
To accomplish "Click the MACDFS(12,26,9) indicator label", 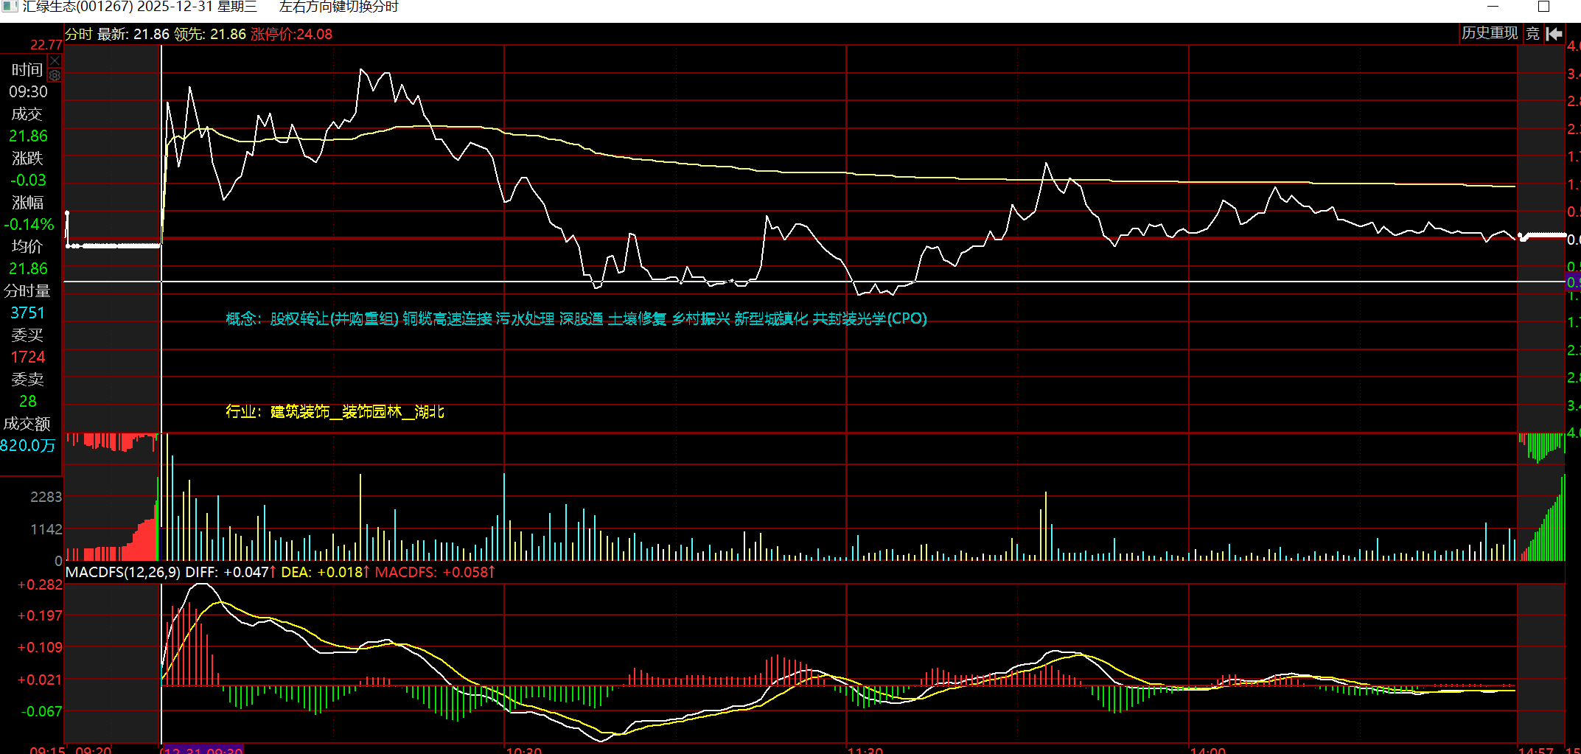I will pyautogui.click(x=123, y=573).
